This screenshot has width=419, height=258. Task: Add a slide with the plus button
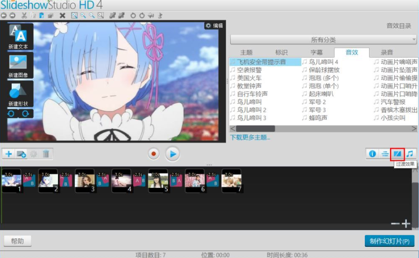[x=8, y=154]
